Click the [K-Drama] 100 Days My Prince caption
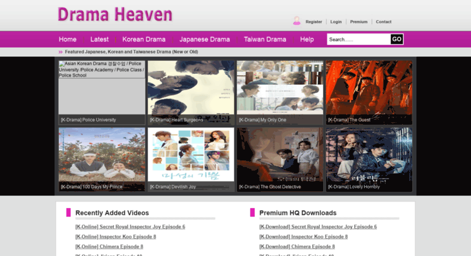471x256 pixels. [x=92, y=187]
